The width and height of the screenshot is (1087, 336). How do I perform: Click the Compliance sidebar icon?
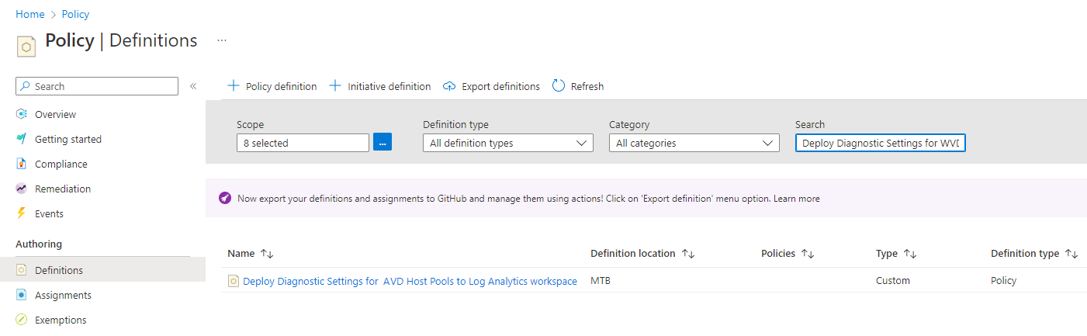click(x=22, y=164)
